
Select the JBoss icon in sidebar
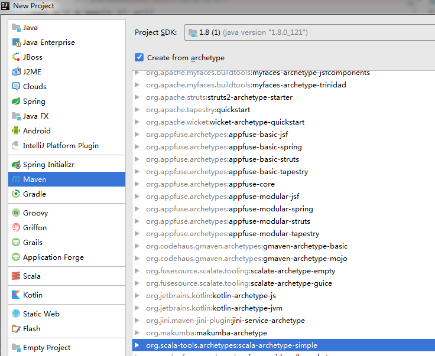[16, 57]
